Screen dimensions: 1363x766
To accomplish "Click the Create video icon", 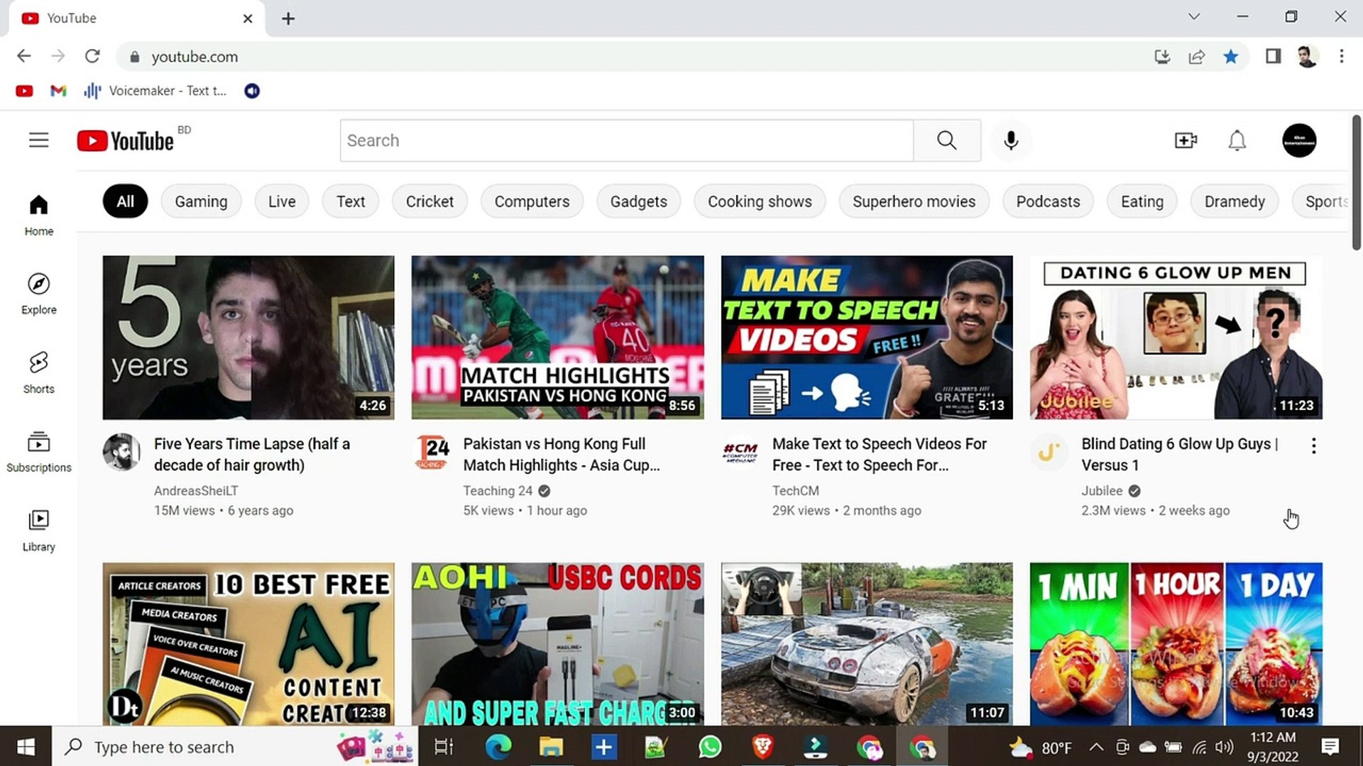I will coord(1186,140).
